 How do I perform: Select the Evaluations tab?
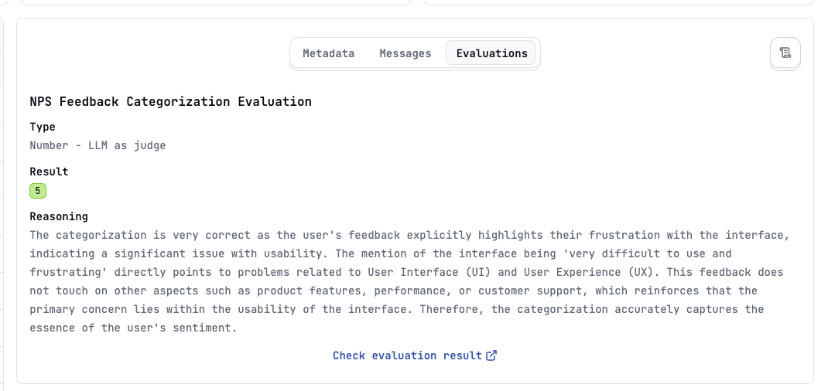[x=491, y=53]
